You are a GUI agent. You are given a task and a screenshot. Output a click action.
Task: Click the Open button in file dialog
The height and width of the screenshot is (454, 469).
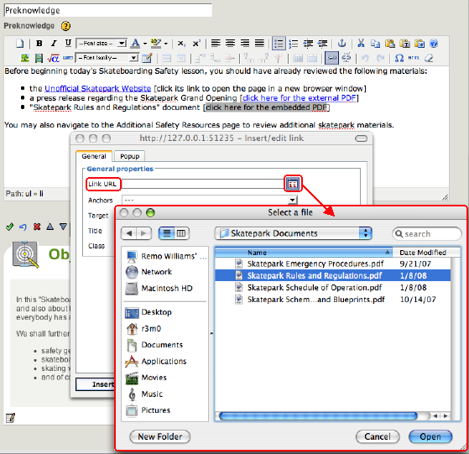click(430, 436)
